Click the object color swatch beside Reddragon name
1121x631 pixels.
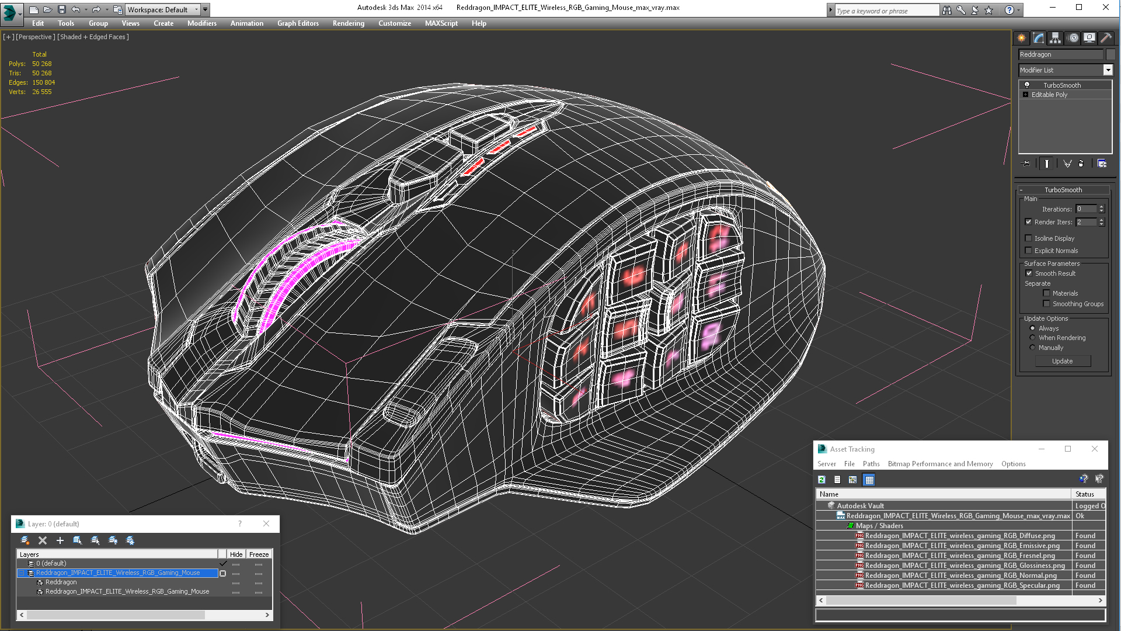click(x=1110, y=54)
